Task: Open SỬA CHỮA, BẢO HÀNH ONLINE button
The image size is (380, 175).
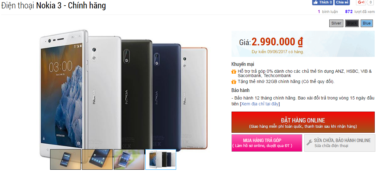Action: (340, 143)
